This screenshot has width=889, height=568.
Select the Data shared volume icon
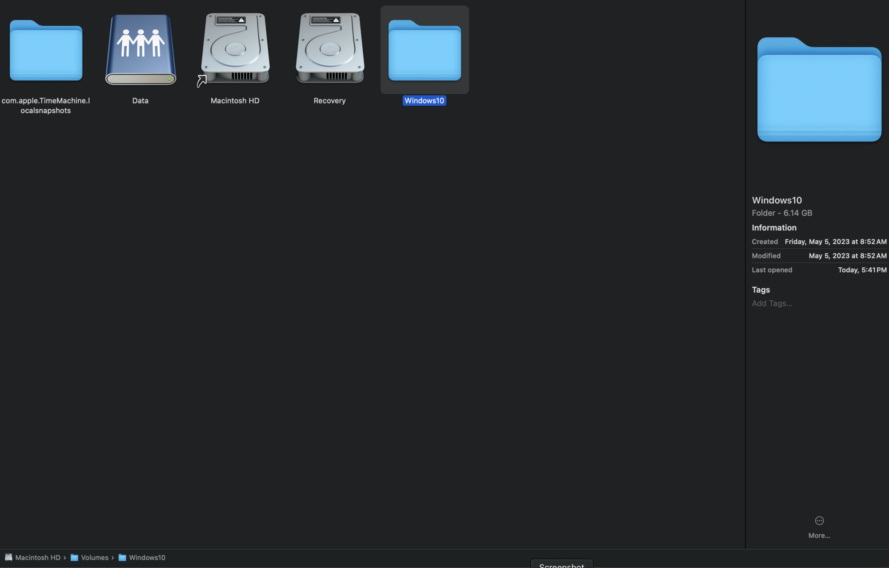point(140,50)
